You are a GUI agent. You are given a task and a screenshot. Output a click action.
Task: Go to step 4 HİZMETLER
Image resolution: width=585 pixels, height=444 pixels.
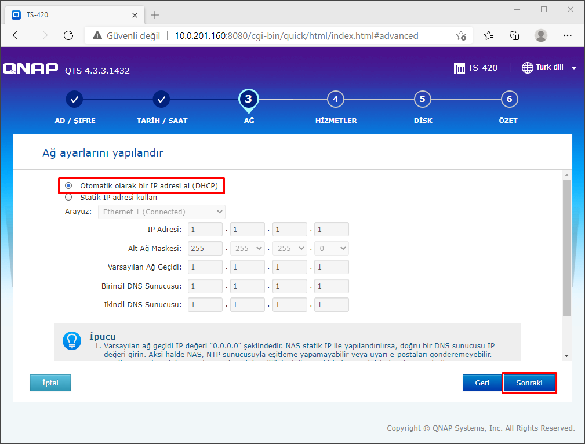[335, 99]
